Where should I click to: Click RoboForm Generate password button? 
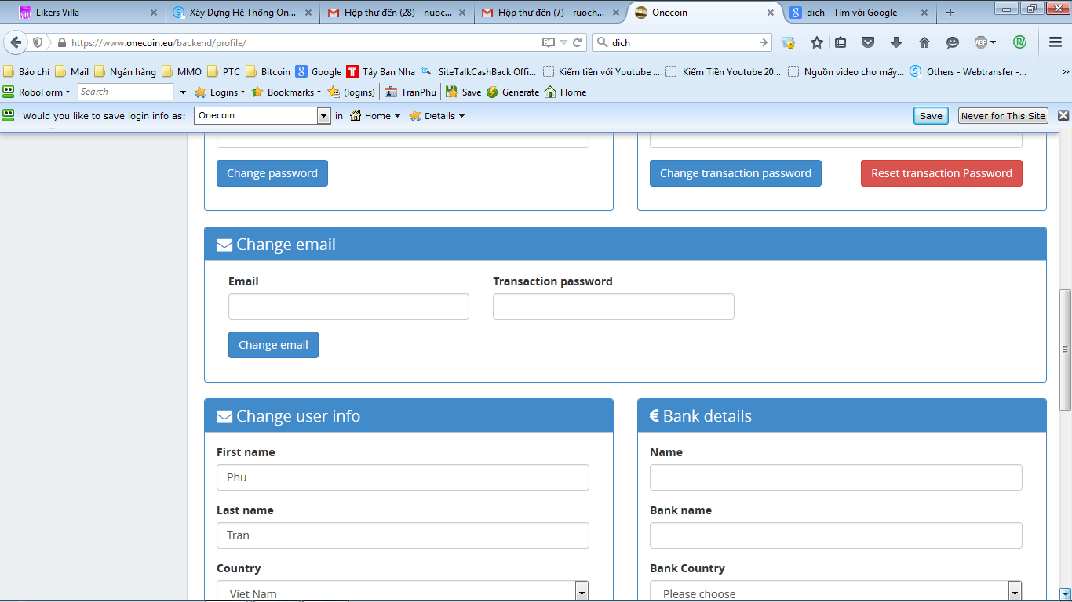pyautogui.click(x=513, y=92)
